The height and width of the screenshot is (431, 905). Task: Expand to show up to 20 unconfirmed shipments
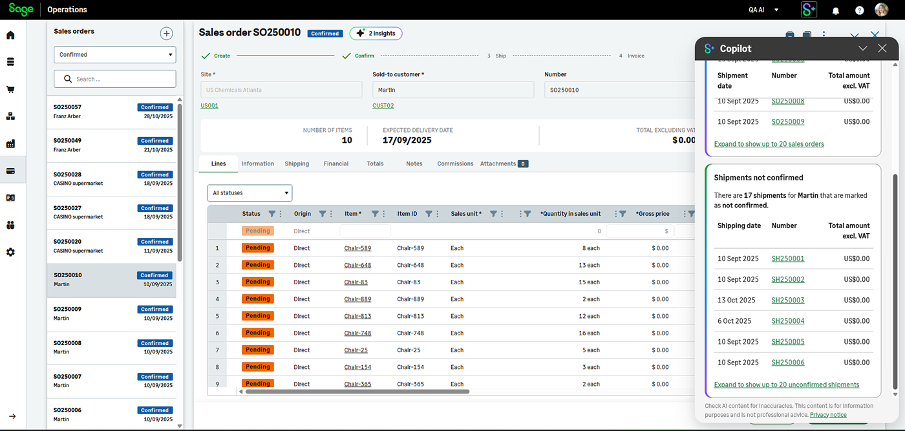(x=786, y=384)
